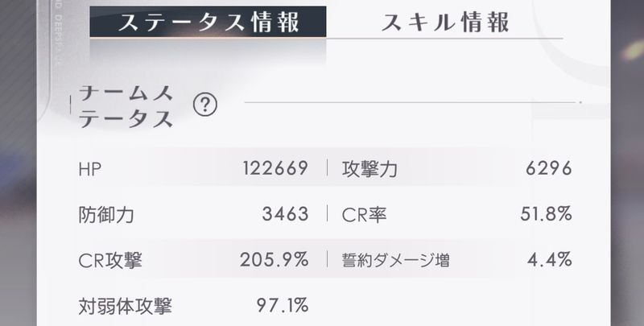Image resolution: width=644 pixels, height=326 pixels.
Task: Select the 誓約ダメージ増 stat label
Action: (395, 260)
